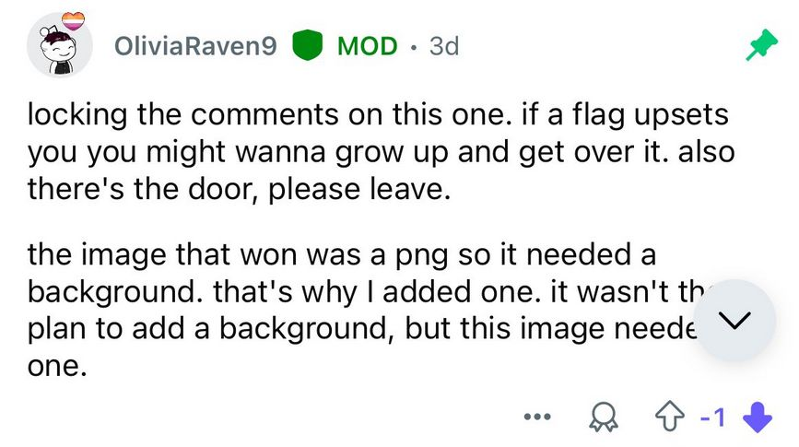Click the 3d timestamp
This screenshot has width=799, height=447.
[444, 46]
